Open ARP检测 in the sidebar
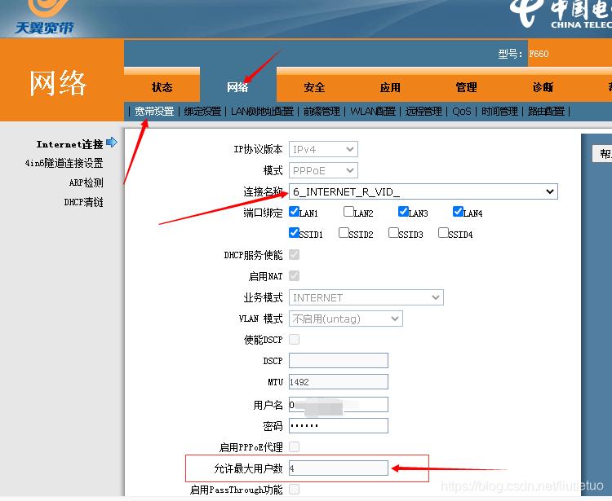This screenshot has height=501, width=612. coord(86,182)
